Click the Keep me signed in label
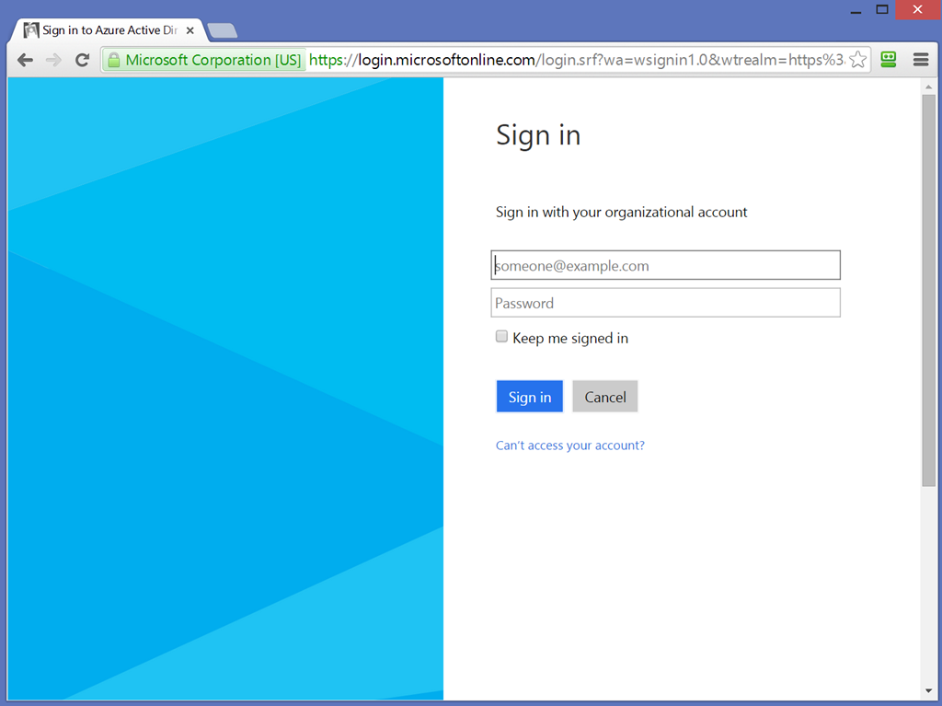Image resolution: width=942 pixels, height=706 pixels. click(570, 338)
